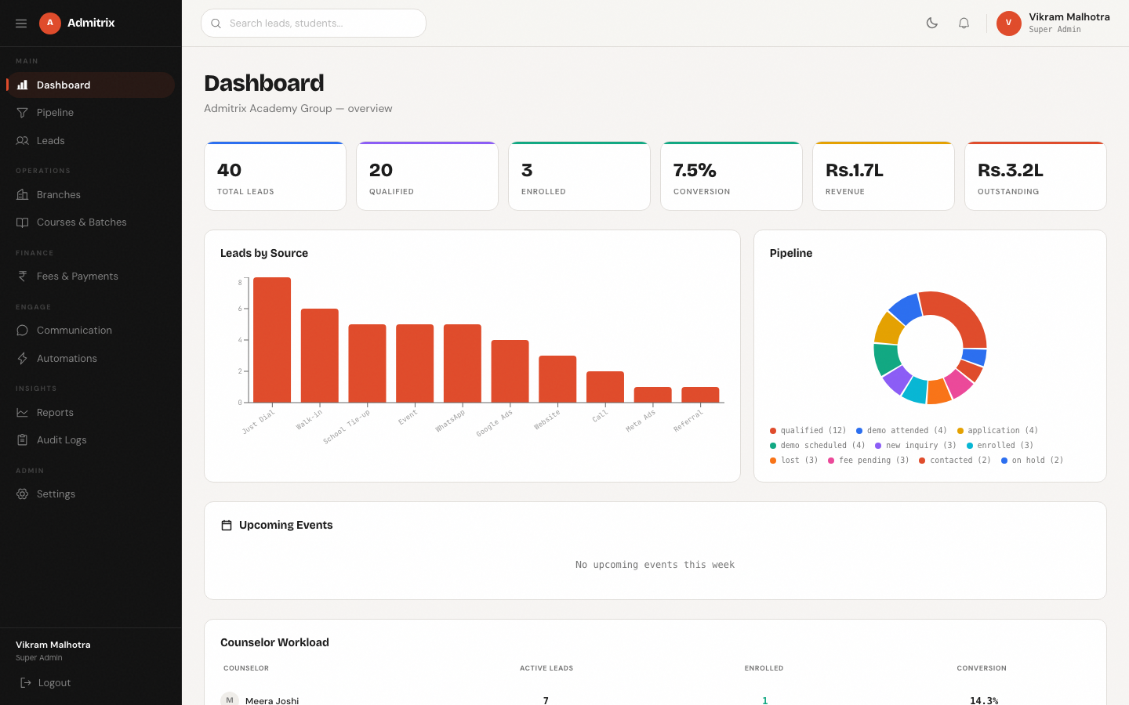Switch to dark mode via moon icon

coord(931,23)
